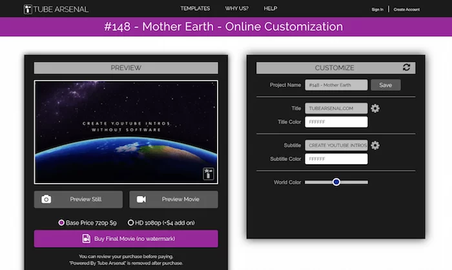Adjust the World Color slider handle
Image resolution: width=452 pixels, height=270 pixels.
point(336,182)
